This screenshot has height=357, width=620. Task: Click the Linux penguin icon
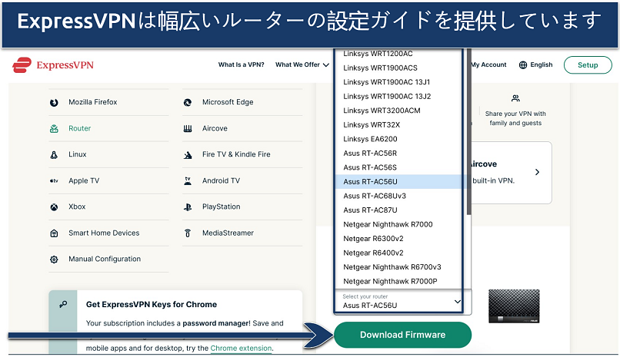pyautogui.click(x=54, y=154)
